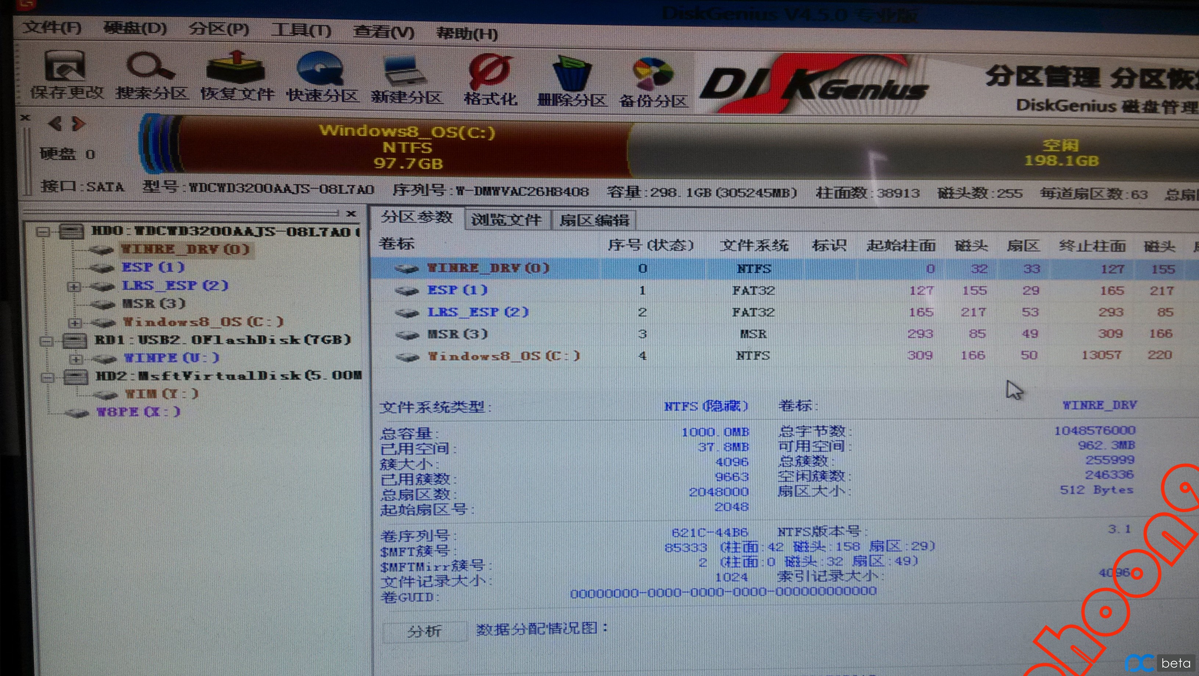Select HD0:WDCWD3200AAJS disk label in tree
The height and width of the screenshot is (676, 1199).
tap(225, 231)
